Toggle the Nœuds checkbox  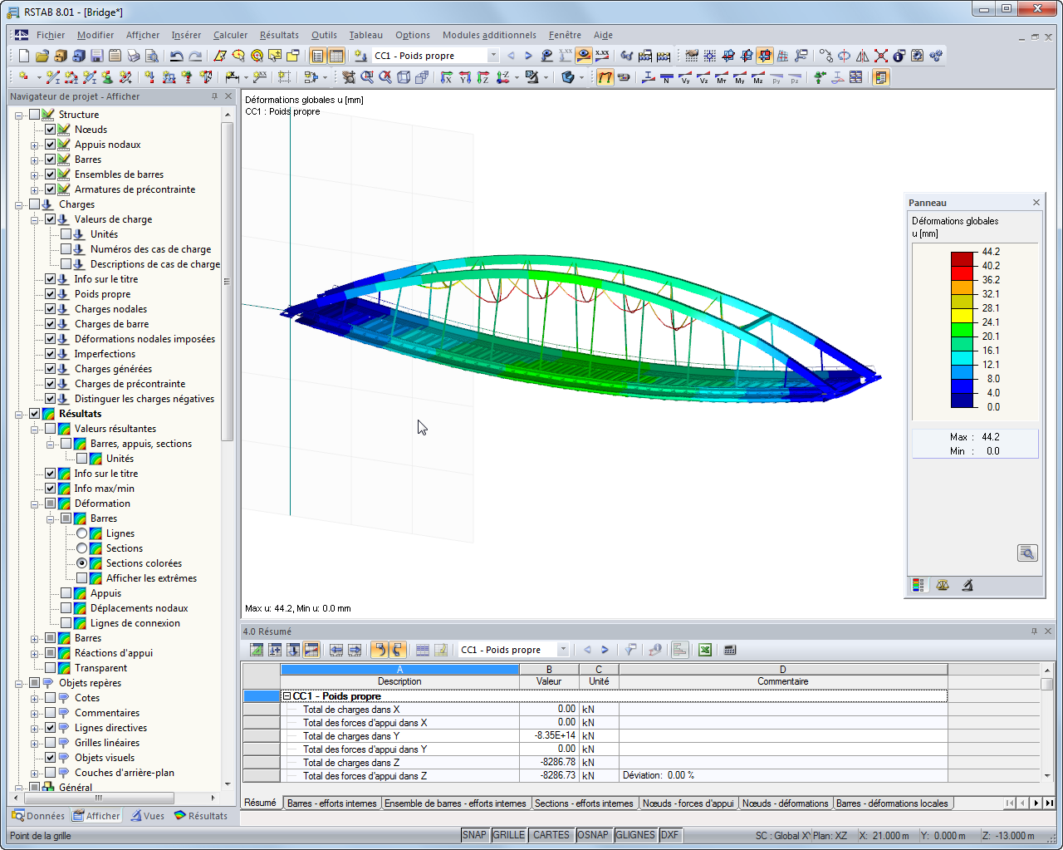point(51,130)
